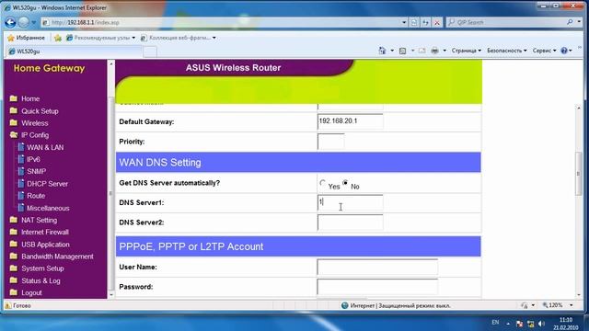Viewport: 589px width, 331px height.
Task: Click the Print icon in command bar
Action: tap(434, 51)
